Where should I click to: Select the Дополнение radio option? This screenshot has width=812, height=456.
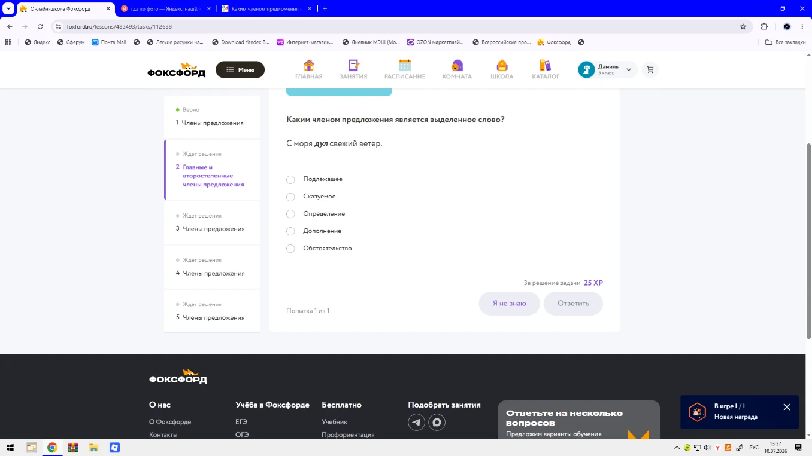pyautogui.click(x=290, y=231)
